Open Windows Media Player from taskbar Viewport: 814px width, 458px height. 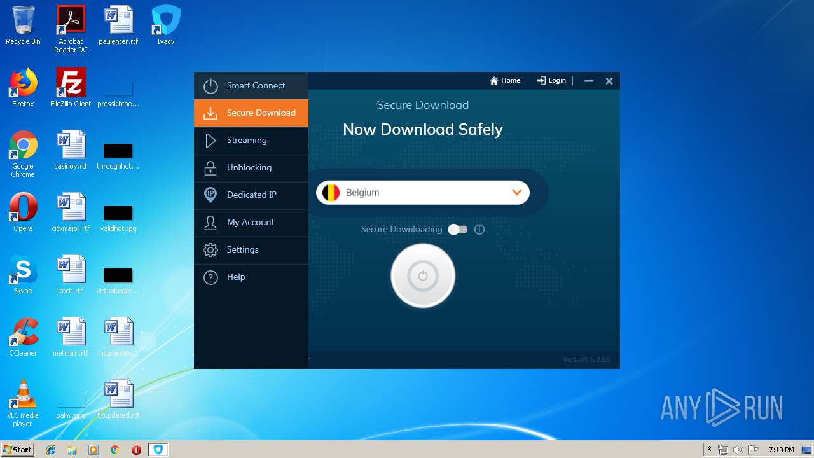click(x=93, y=450)
